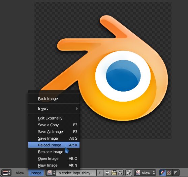Screen dimensions: 188x177
Task: Edit the blender_logo_shiny image name field
Action: (76, 173)
